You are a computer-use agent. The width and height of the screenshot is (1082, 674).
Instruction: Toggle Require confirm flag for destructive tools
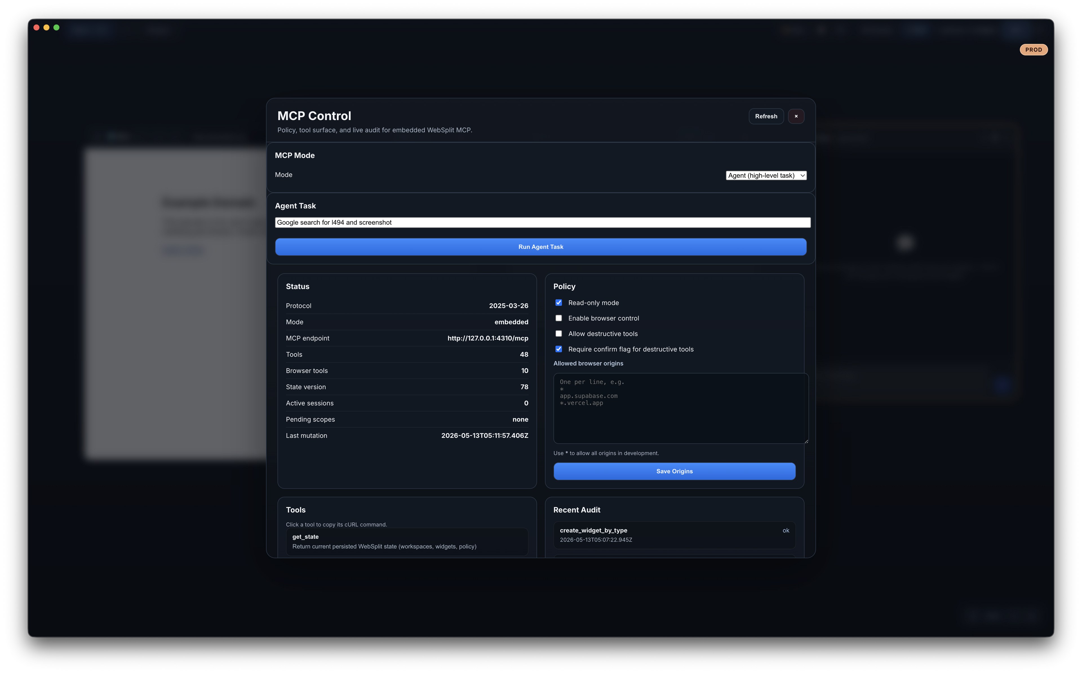558,349
